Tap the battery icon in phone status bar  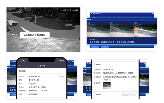[63, 61]
